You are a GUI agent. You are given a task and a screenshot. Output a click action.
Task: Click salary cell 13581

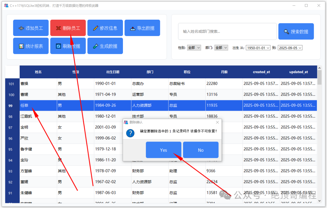(224, 193)
